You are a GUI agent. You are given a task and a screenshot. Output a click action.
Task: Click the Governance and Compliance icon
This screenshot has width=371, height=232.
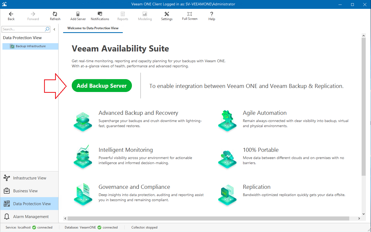tap(83, 195)
